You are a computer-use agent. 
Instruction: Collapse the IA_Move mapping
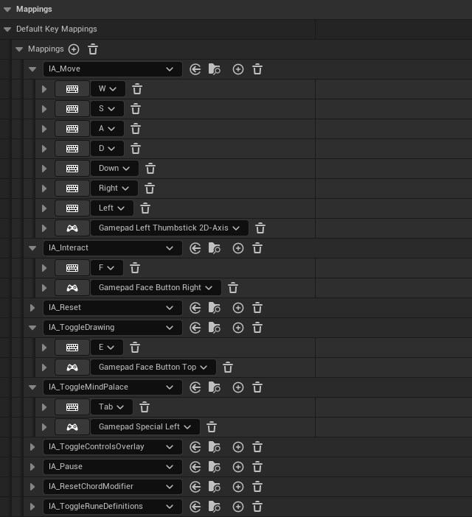coord(32,69)
